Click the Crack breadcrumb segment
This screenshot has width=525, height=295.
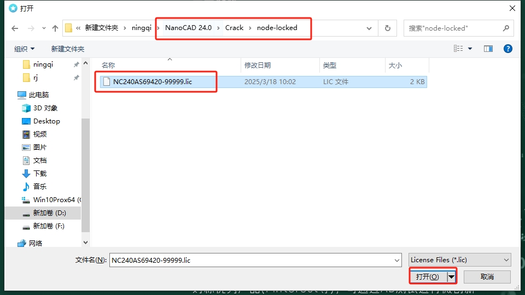pyautogui.click(x=234, y=28)
